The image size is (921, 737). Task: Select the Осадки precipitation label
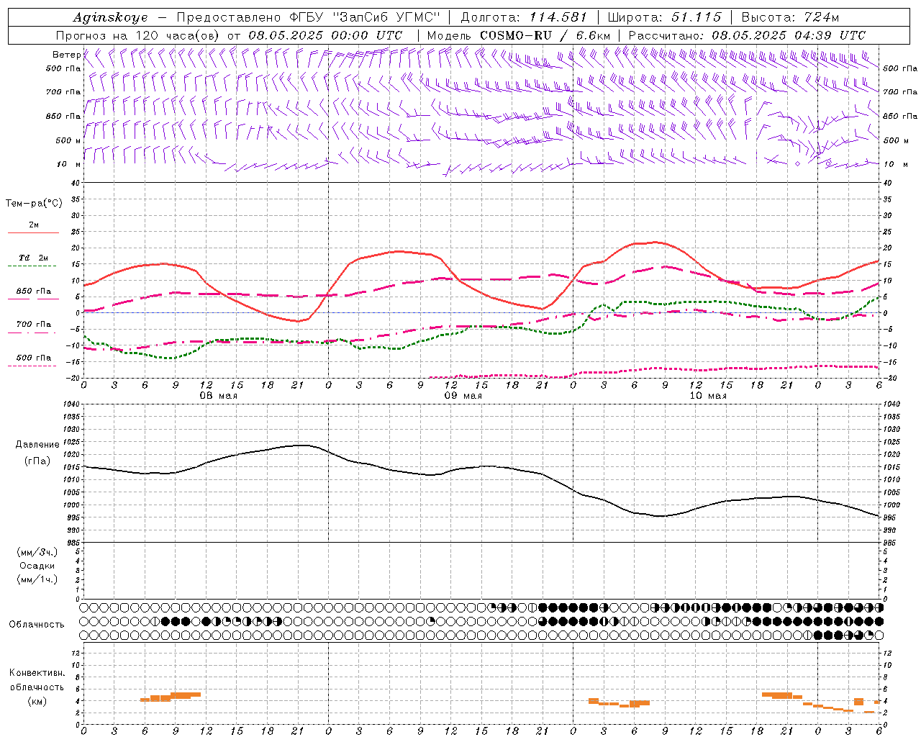click(x=37, y=566)
